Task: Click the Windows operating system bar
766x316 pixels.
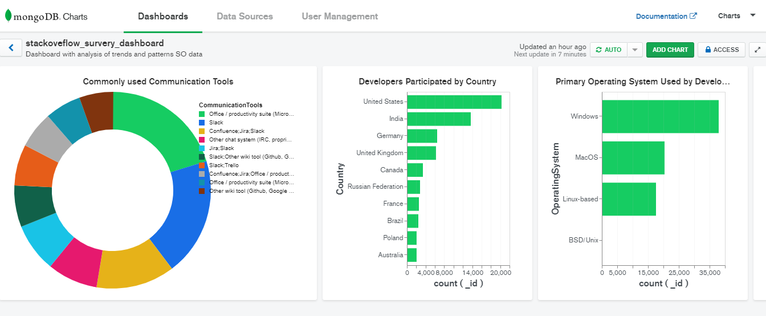Action: (x=660, y=116)
